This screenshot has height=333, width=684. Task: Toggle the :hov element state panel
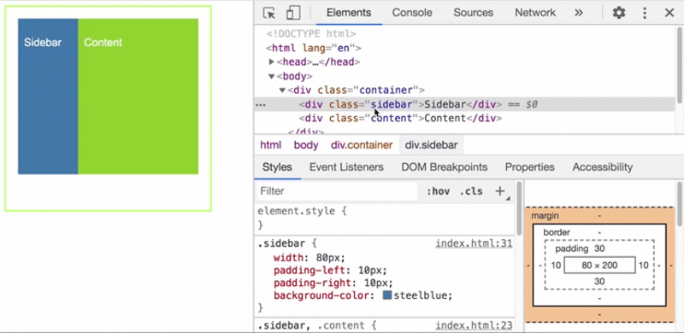click(x=438, y=191)
